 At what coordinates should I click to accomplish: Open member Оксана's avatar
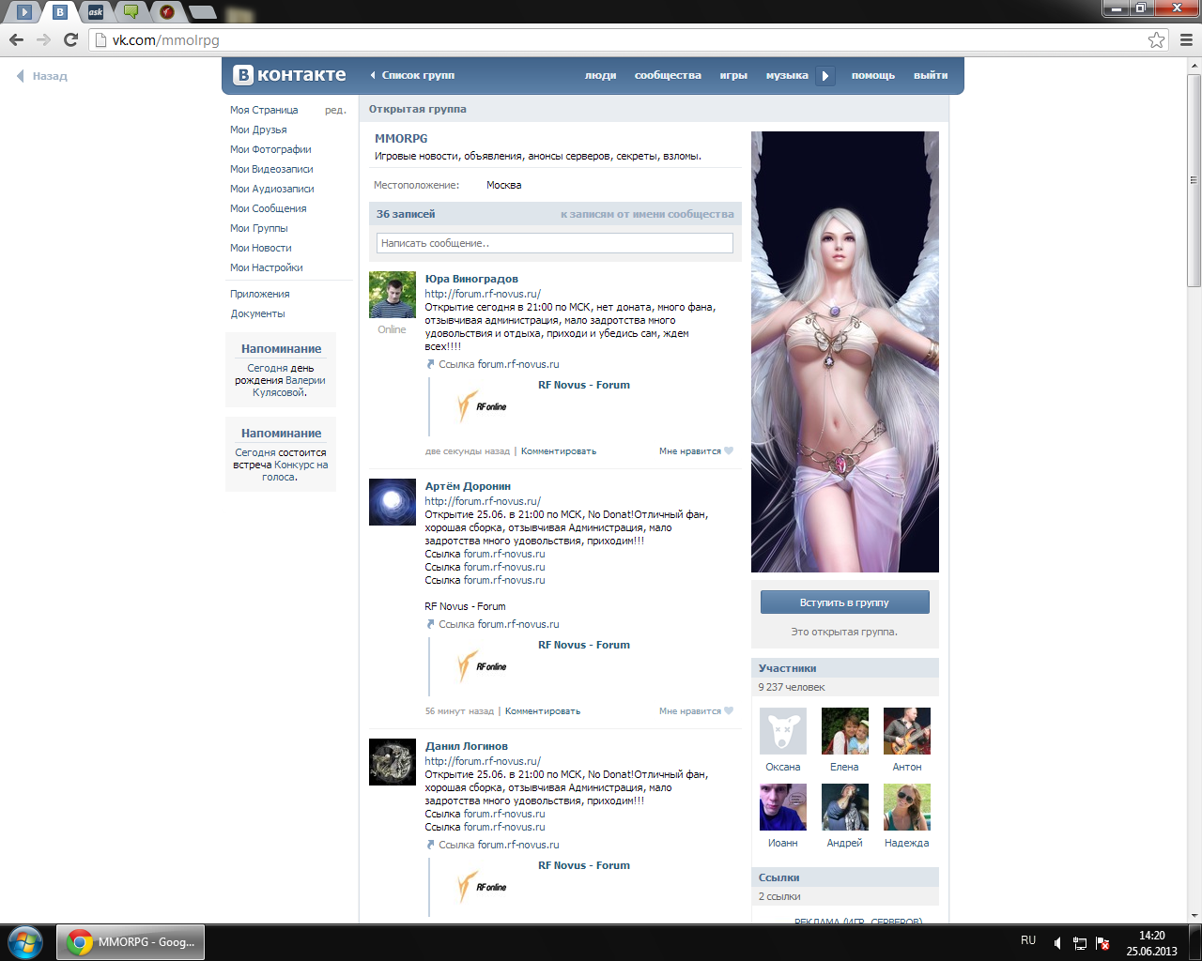783,731
